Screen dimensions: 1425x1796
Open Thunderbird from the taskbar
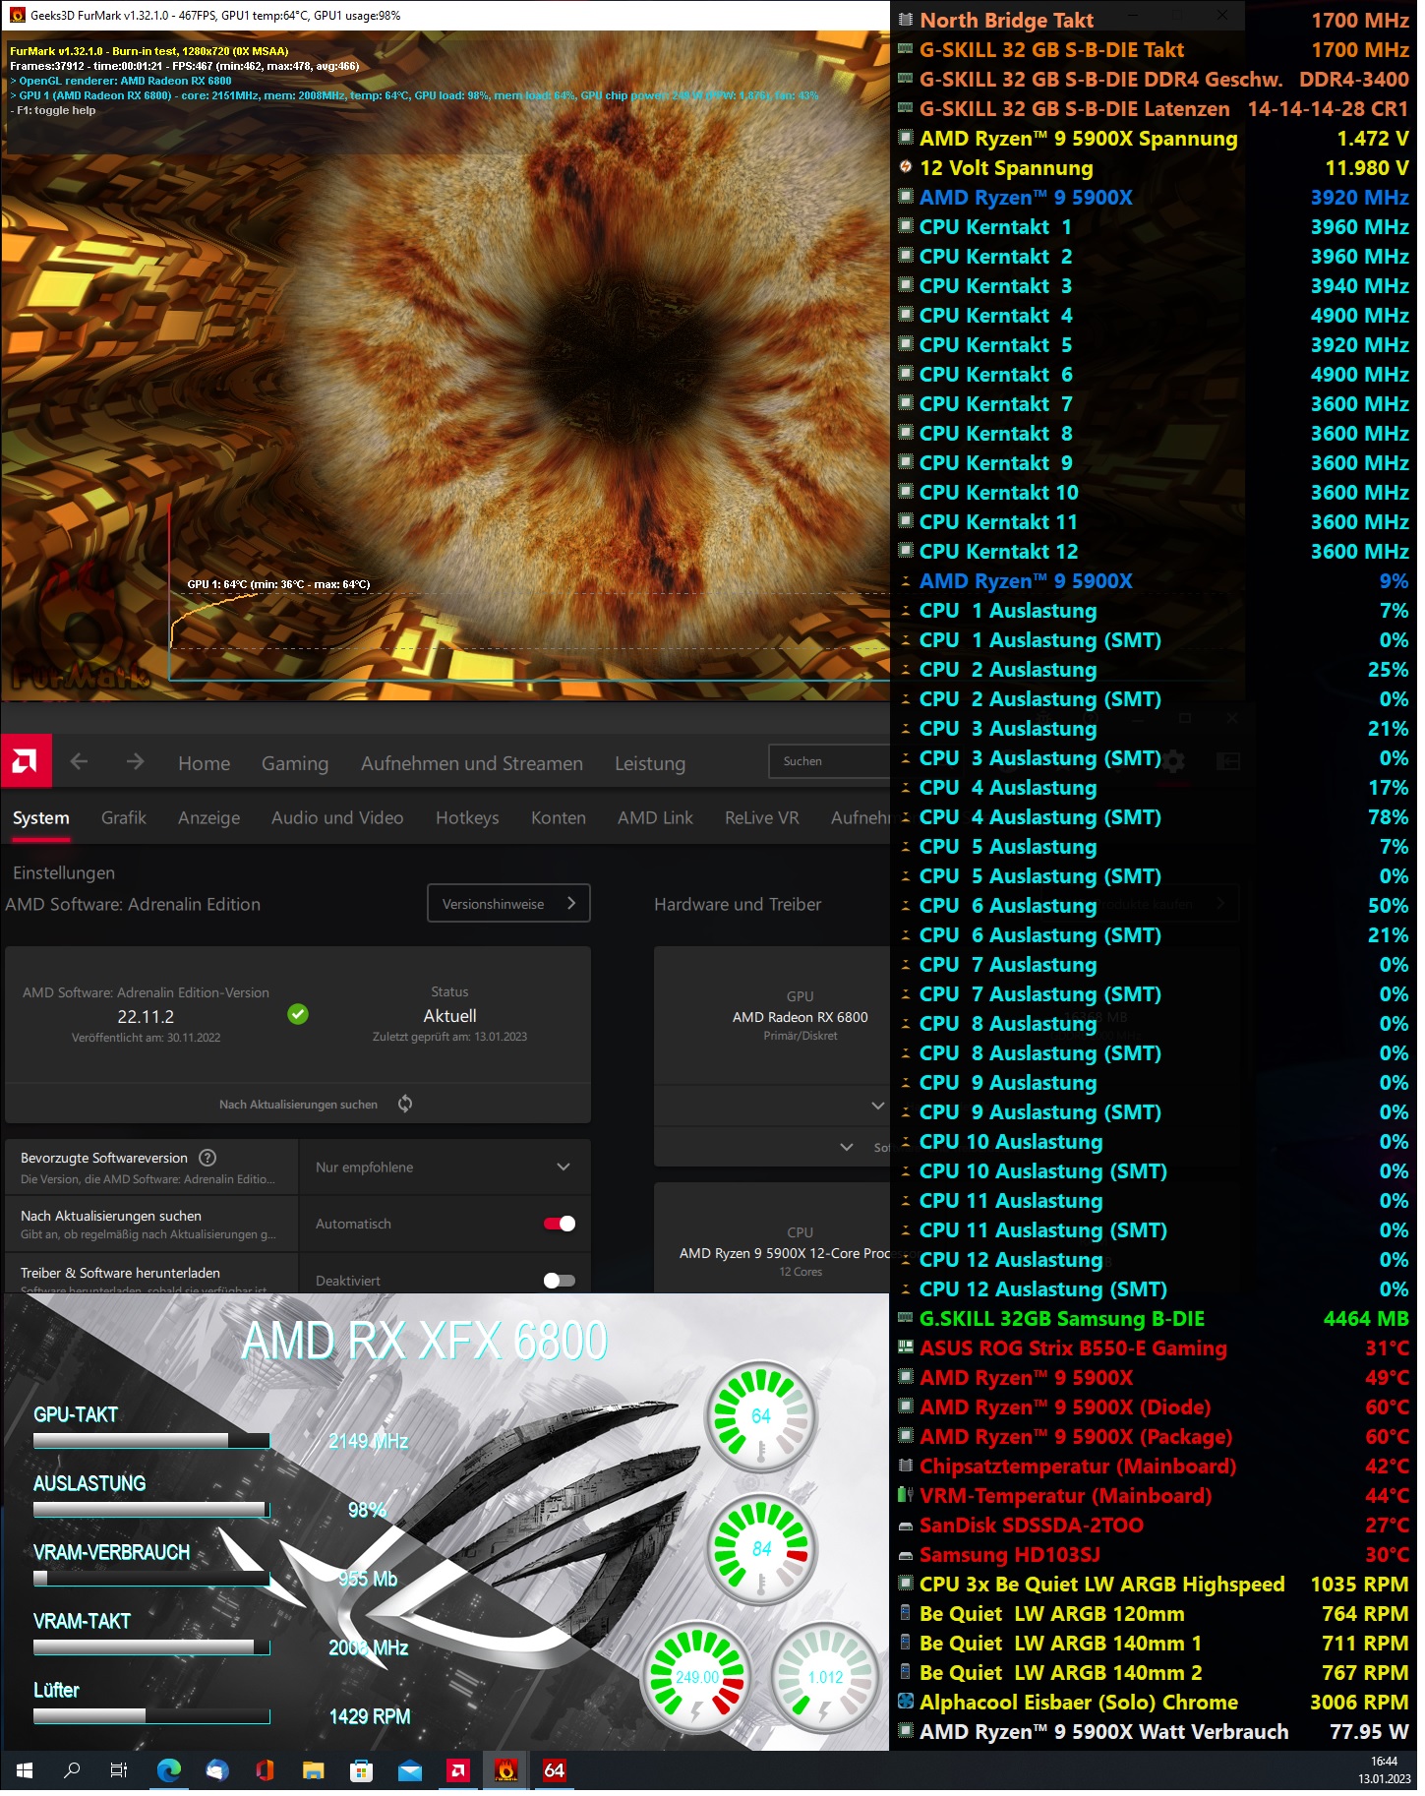coord(217,1771)
